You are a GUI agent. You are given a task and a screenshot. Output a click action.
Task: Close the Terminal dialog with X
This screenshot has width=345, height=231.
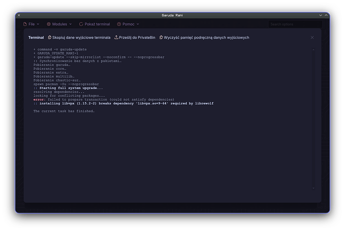(312, 37)
